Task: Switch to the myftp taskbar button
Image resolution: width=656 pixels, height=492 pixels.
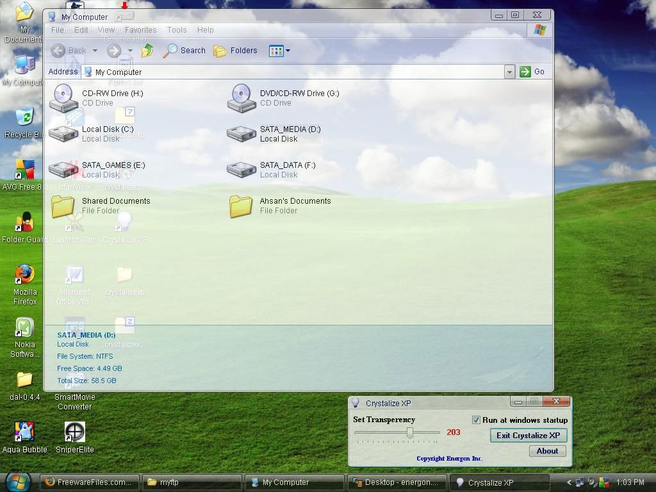Action: click(x=192, y=482)
